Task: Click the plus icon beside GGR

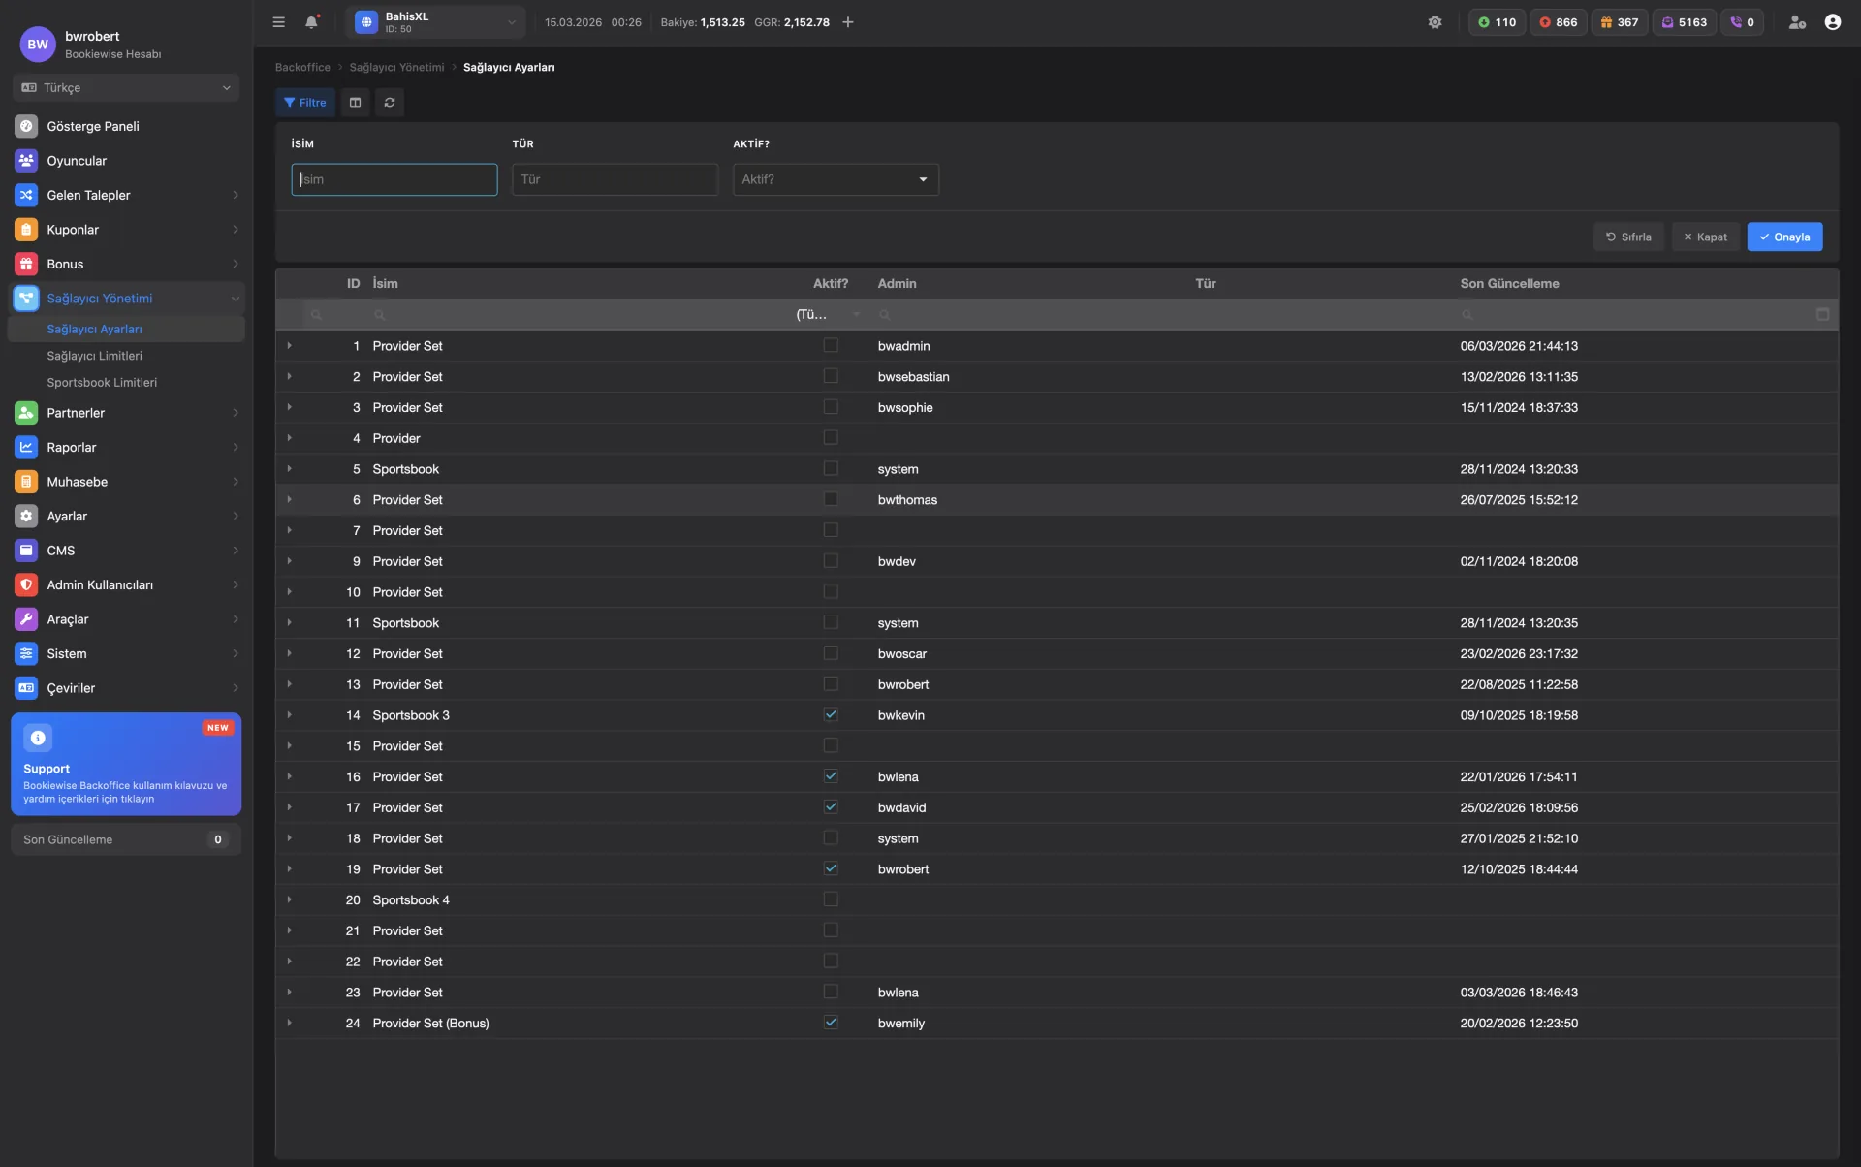Action: pyautogui.click(x=848, y=22)
